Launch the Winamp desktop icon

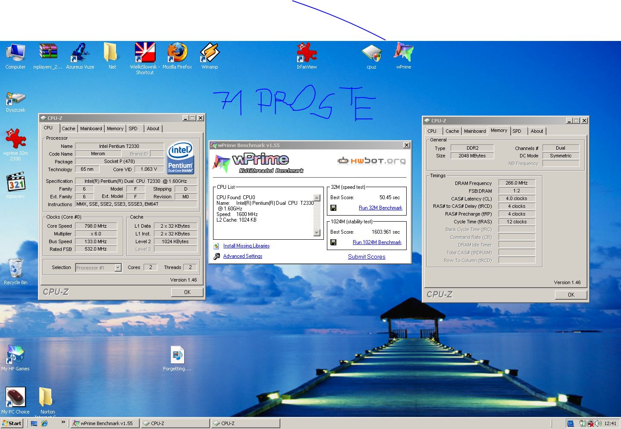point(210,53)
